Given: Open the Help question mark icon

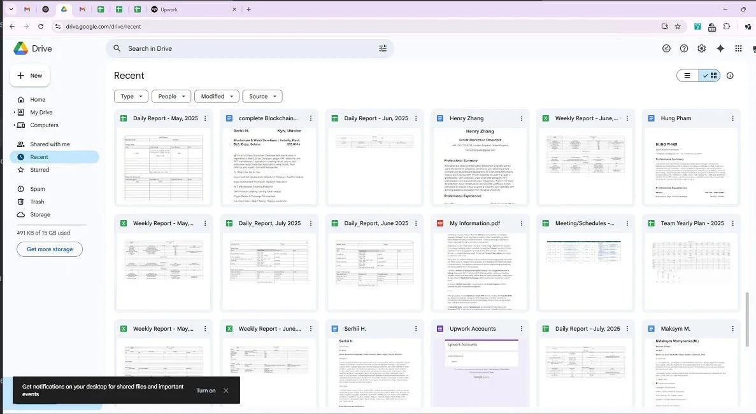Looking at the screenshot, I should [684, 48].
